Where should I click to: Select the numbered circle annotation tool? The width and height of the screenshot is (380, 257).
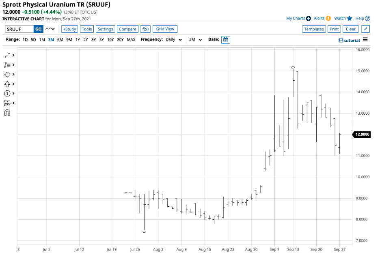tap(7, 93)
